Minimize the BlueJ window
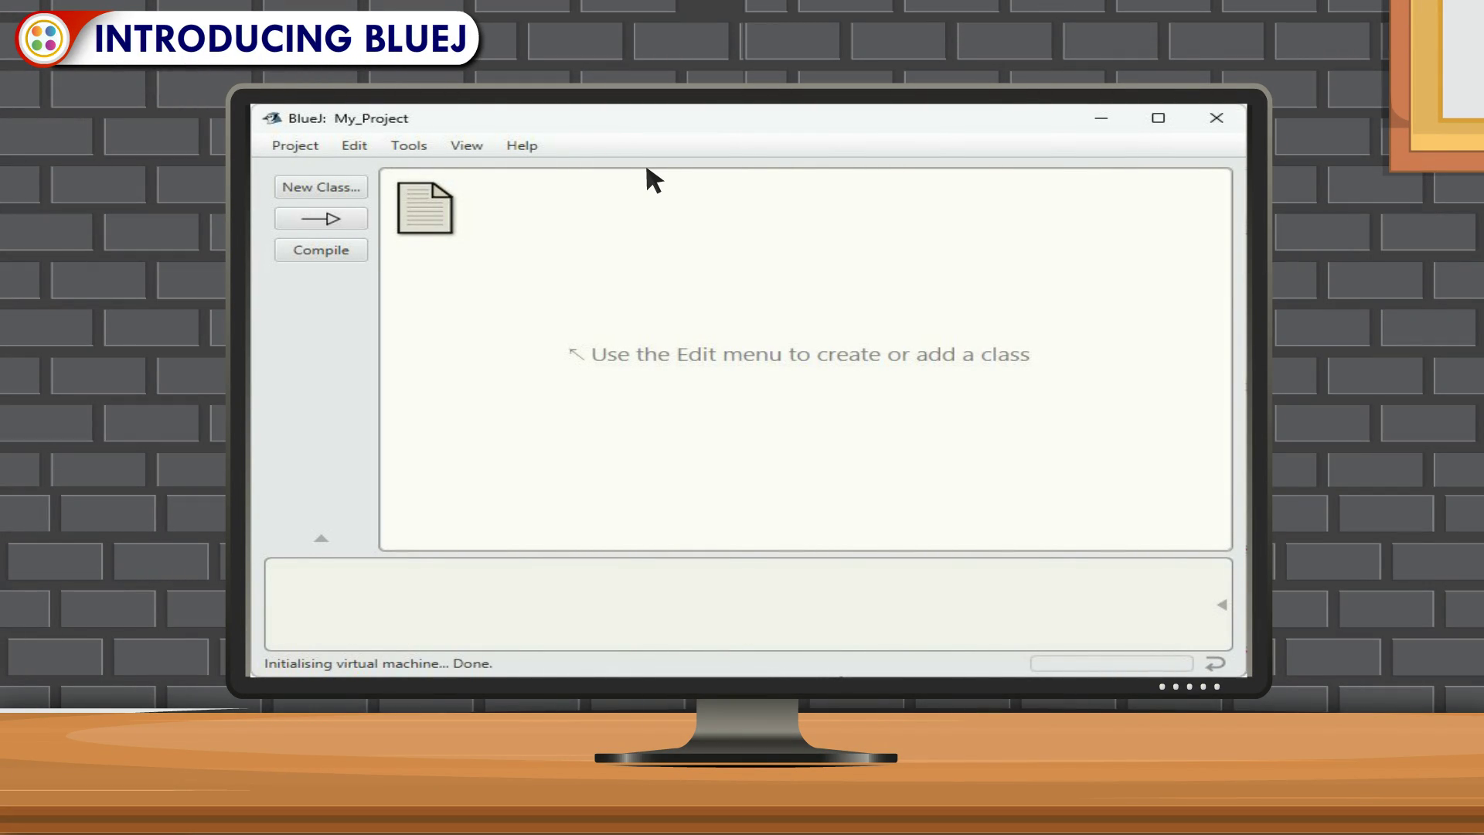Screen dimensions: 1484x835 tap(1101, 118)
